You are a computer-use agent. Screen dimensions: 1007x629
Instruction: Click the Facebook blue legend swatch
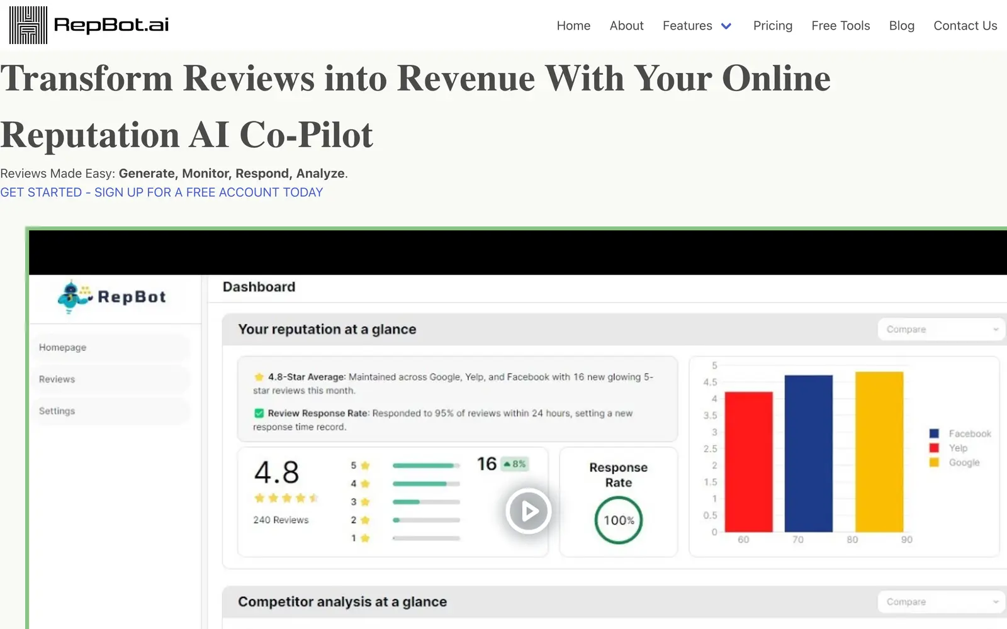pyautogui.click(x=934, y=433)
